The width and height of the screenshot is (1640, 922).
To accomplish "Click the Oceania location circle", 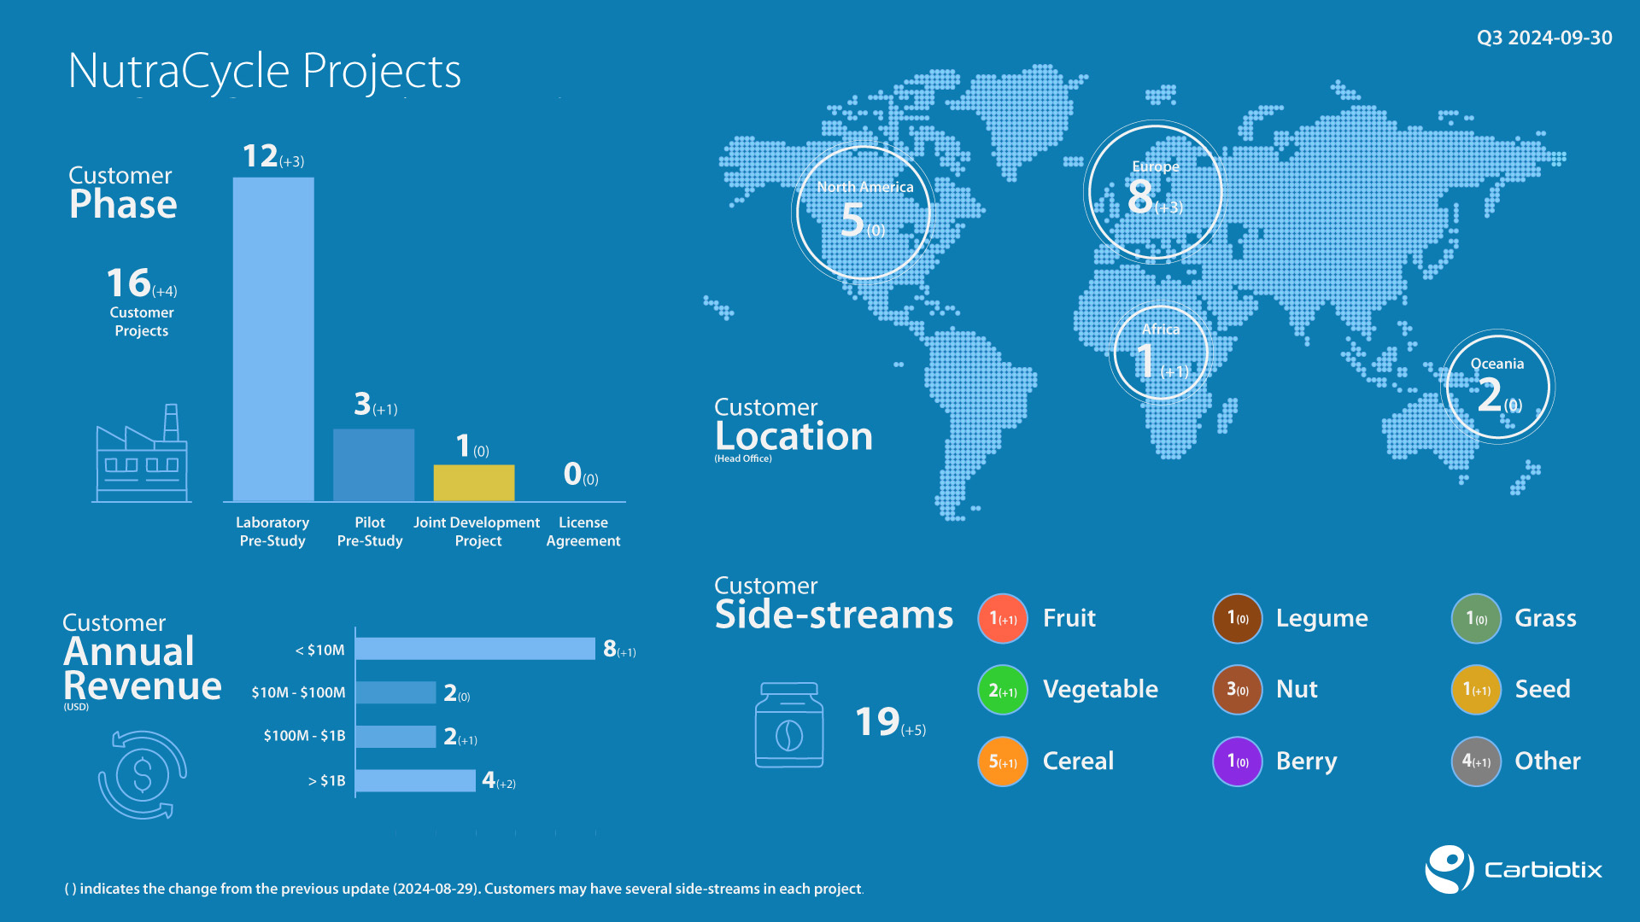I will [1497, 387].
